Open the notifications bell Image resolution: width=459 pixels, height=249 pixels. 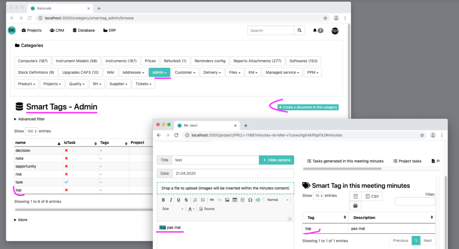click(315, 30)
